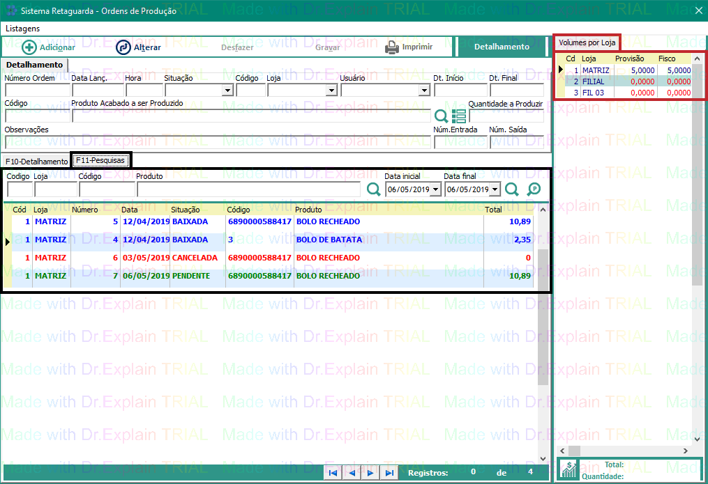Screen dimensions: 708x484
Task: Click the Quantidade a Produzir field
Action: pyautogui.click(x=506, y=116)
